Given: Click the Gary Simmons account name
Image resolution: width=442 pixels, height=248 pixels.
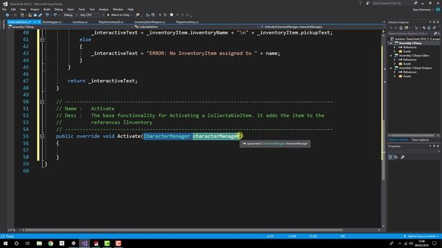Looking at the screenshot, I should click(x=422, y=10).
